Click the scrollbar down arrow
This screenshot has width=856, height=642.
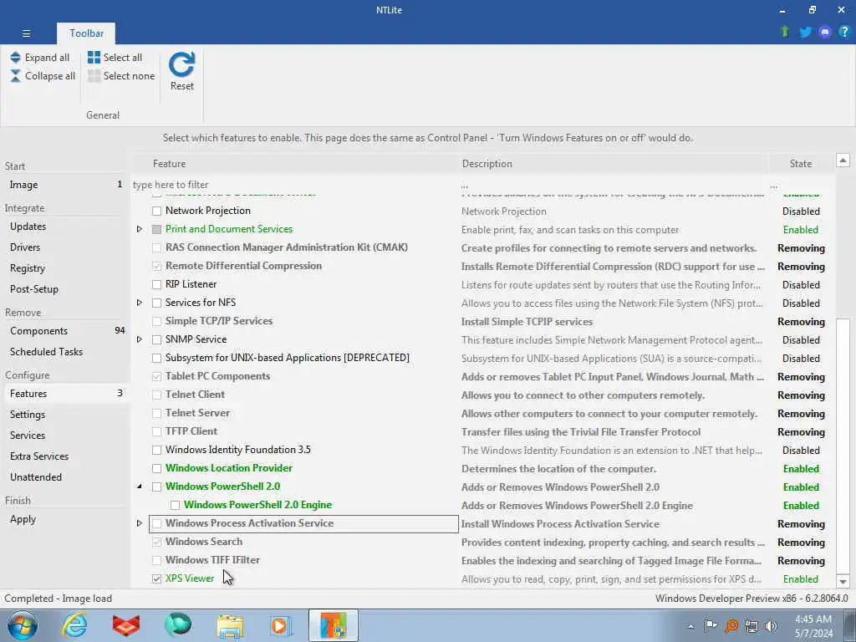click(843, 582)
